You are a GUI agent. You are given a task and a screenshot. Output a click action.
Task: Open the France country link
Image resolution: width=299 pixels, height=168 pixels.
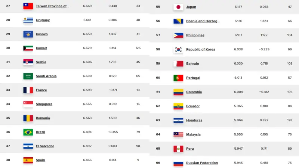point(41,90)
